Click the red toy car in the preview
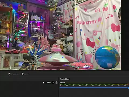Image resolution: width=129 pixels, height=97 pixels. (x=13, y=51)
